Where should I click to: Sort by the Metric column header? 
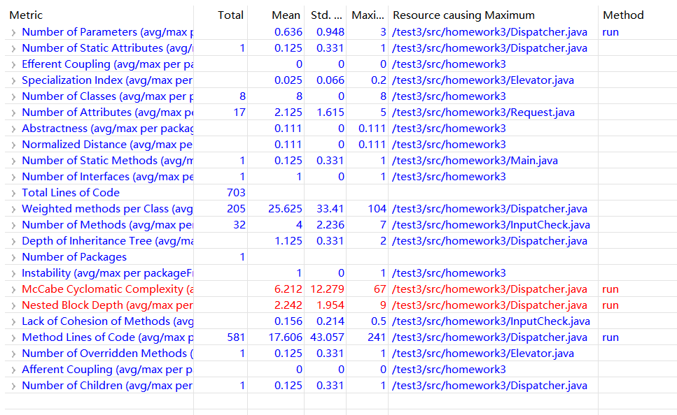point(26,15)
